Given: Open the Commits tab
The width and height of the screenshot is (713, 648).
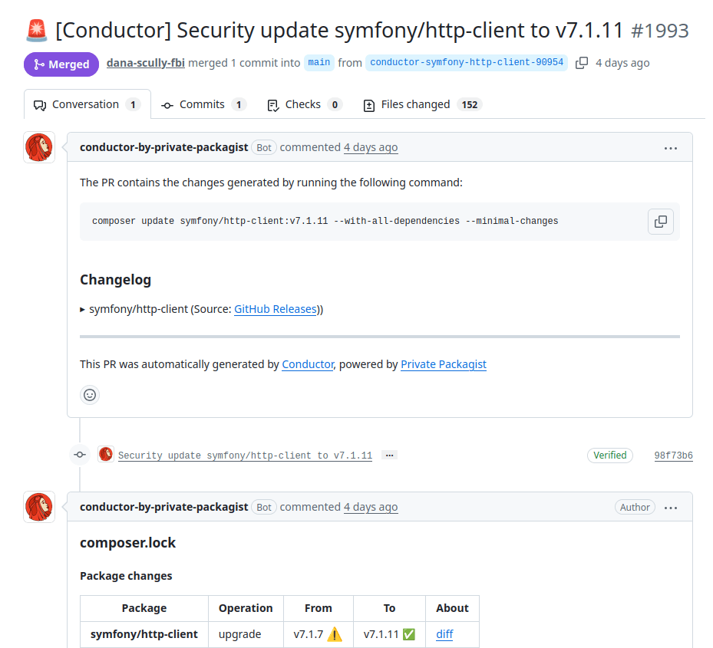Looking at the screenshot, I should tap(203, 104).
